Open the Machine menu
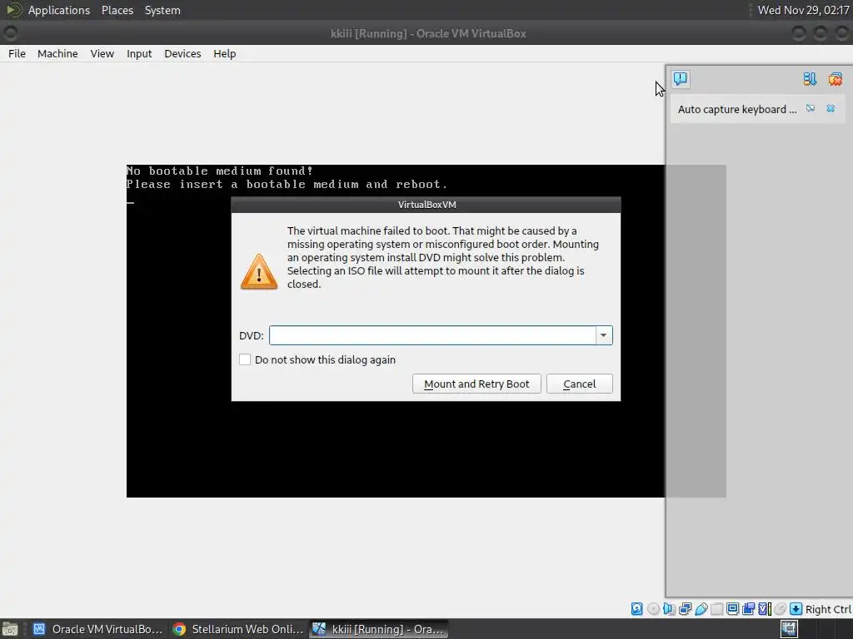The width and height of the screenshot is (853, 639). tap(57, 54)
